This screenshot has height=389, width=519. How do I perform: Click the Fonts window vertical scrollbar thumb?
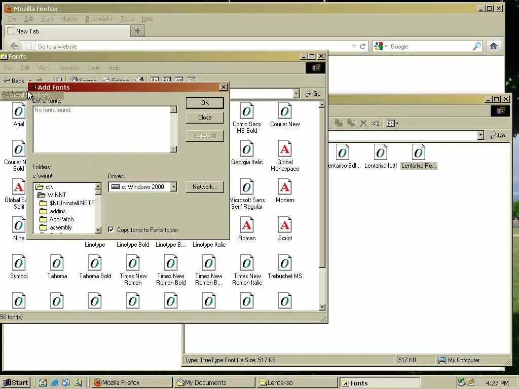322,188
